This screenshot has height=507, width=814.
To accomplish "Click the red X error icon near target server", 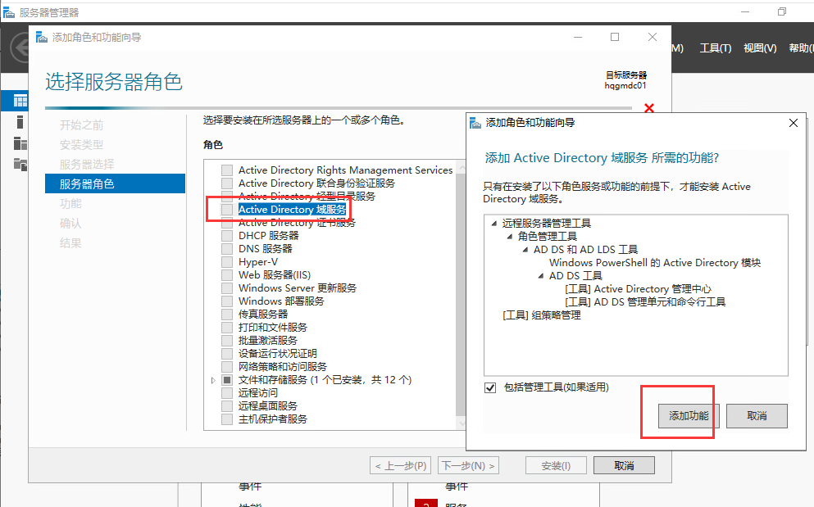I will tap(649, 108).
